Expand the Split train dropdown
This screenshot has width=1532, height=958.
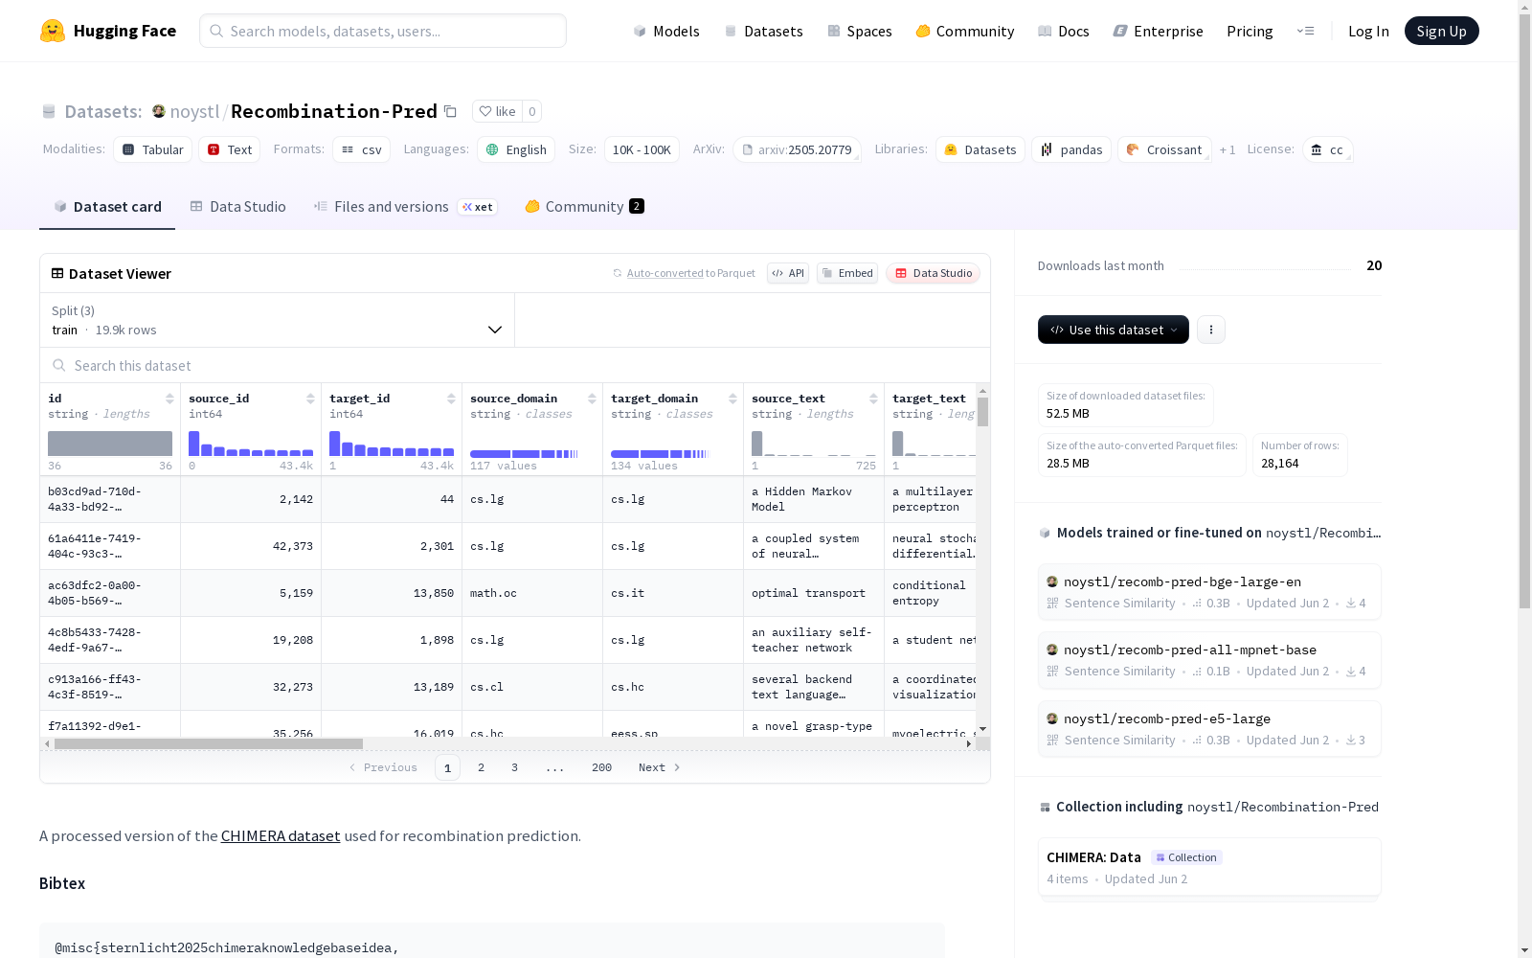pyautogui.click(x=278, y=320)
